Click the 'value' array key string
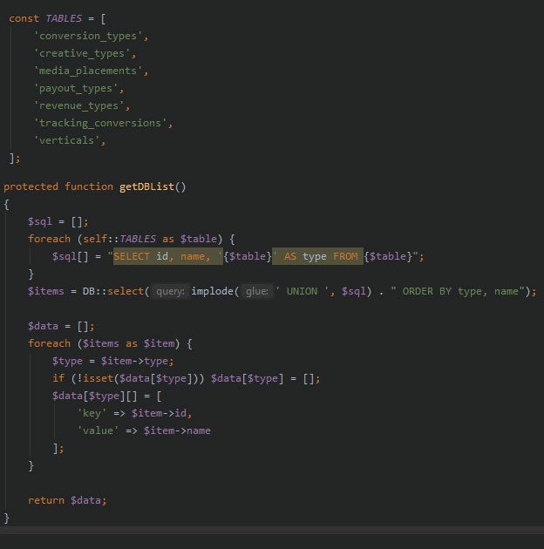This screenshot has height=549, width=544. click(x=98, y=430)
